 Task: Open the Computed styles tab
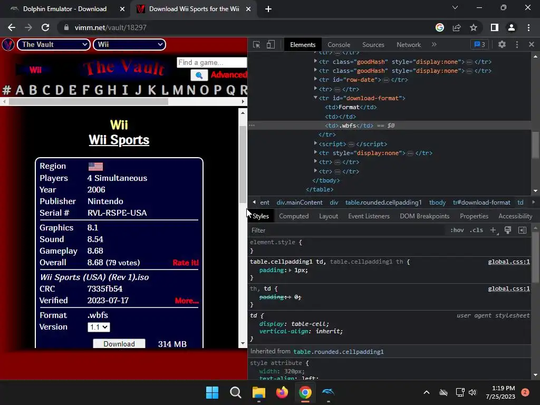[294, 216]
